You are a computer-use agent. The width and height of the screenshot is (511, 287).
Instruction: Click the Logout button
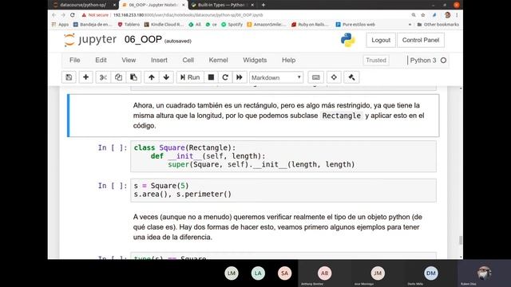pos(381,40)
